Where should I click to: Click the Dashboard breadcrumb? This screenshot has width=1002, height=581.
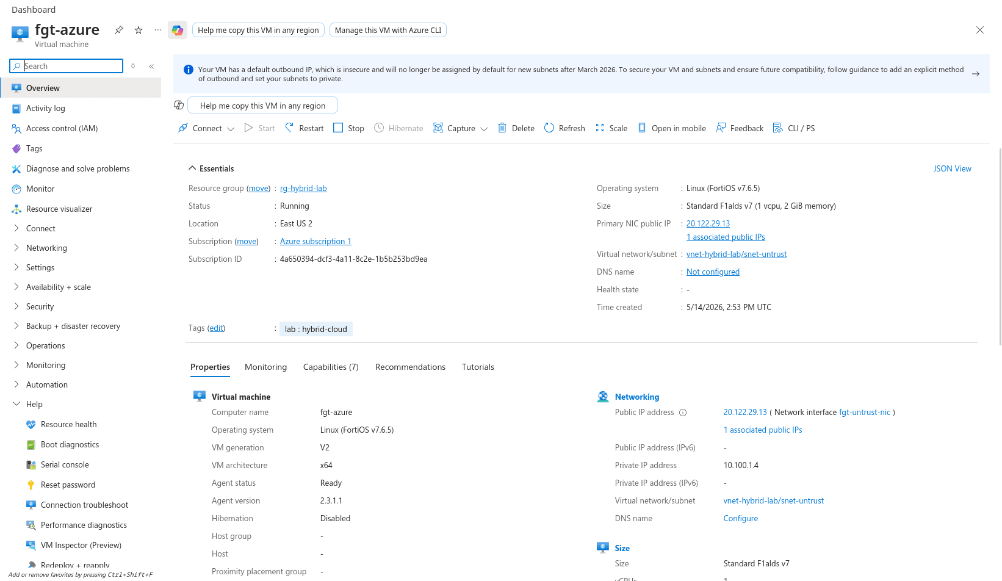pyautogui.click(x=34, y=9)
